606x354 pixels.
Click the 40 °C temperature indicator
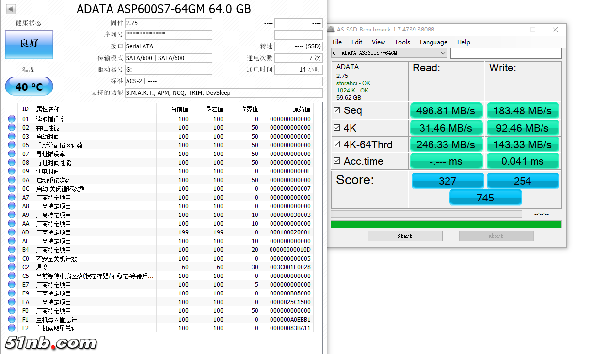[x=29, y=87]
